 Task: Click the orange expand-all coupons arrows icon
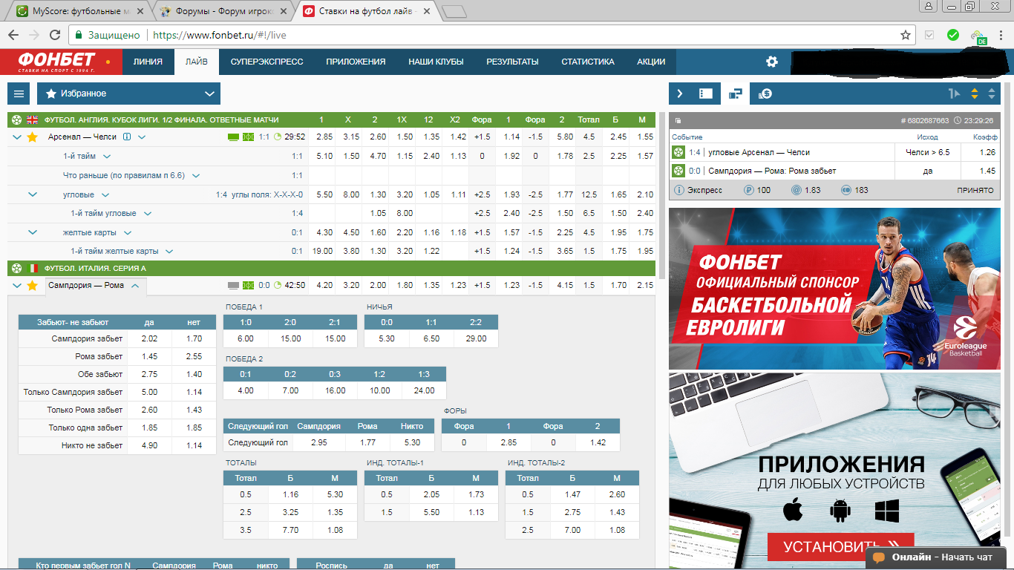975,94
